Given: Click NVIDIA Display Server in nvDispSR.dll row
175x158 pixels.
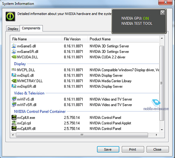Looking at the screenshot, I should tap(106, 86).
